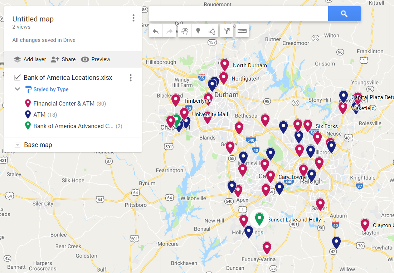
Task: Click the Clayton magenta map pin
Action: coord(365,224)
